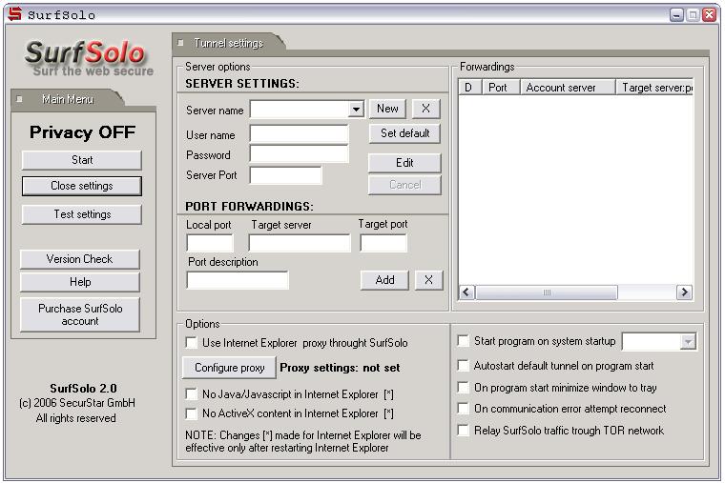Select the Tunnel settings tab
The height and width of the screenshot is (483, 725).
click(228, 43)
